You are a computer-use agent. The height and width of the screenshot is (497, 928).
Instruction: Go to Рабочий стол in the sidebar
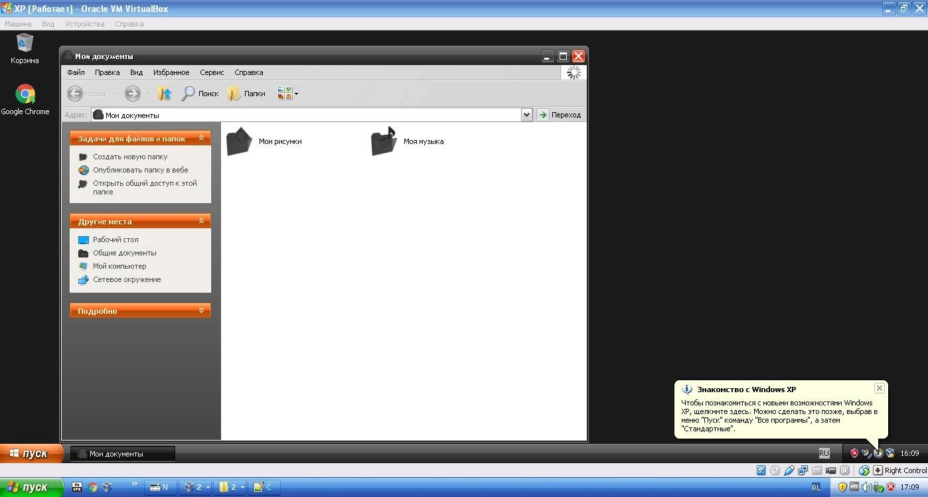[x=116, y=240]
